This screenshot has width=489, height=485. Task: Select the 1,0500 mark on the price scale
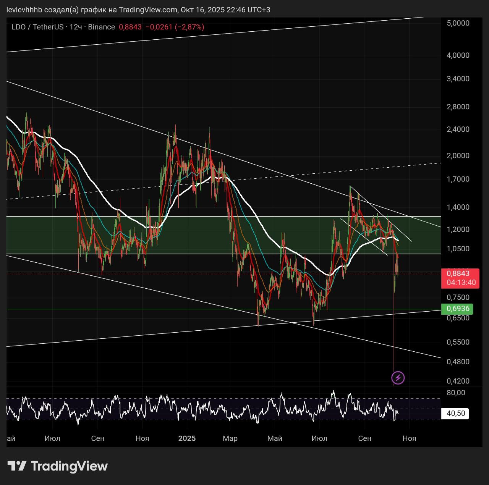click(458, 249)
